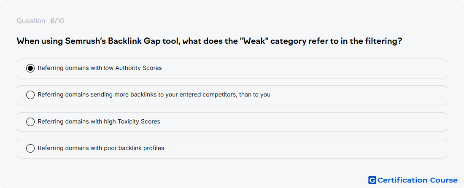Click the question heading about Backlink Gap tool
This screenshot has height=188, width=464.
(209, 41)
